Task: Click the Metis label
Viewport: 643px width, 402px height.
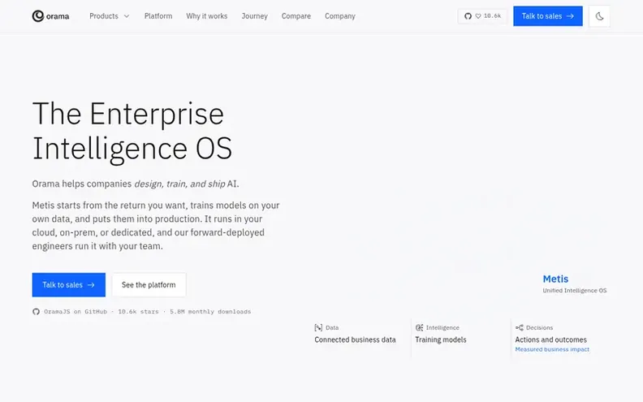Action: pos(555,279)
